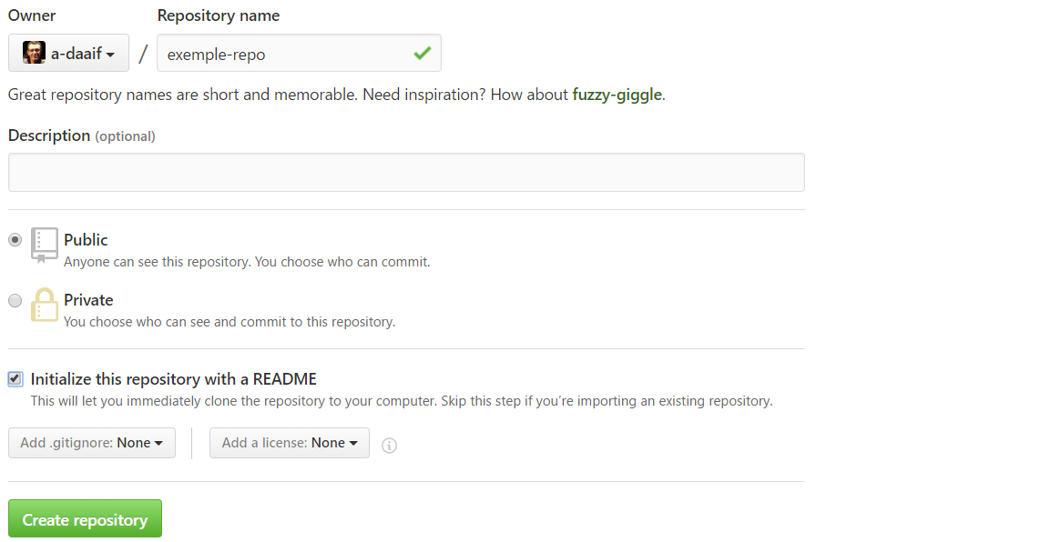Uncheck Initialize with a README checkbox

coord(15,379)
